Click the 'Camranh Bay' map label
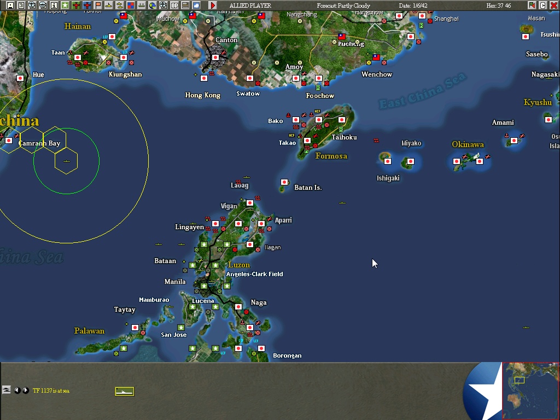The width and height of the screenshot is (560, 420). pos(39,143)
